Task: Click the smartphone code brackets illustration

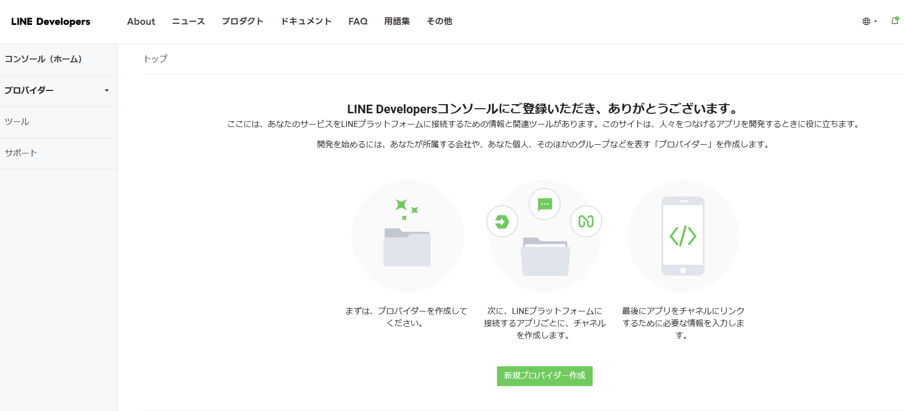Action: [x=683, y=236]
